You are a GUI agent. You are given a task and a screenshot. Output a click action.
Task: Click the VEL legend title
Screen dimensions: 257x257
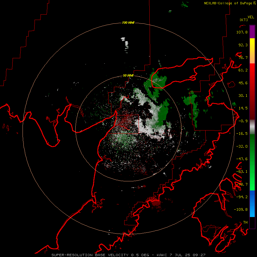[x=251, y=17]
